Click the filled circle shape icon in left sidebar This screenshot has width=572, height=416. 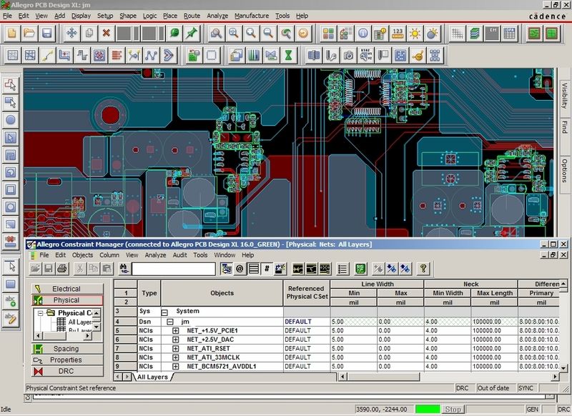tap(11, 119)
